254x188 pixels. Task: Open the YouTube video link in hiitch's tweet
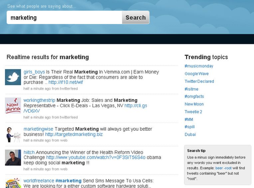(x=96, y=158)
